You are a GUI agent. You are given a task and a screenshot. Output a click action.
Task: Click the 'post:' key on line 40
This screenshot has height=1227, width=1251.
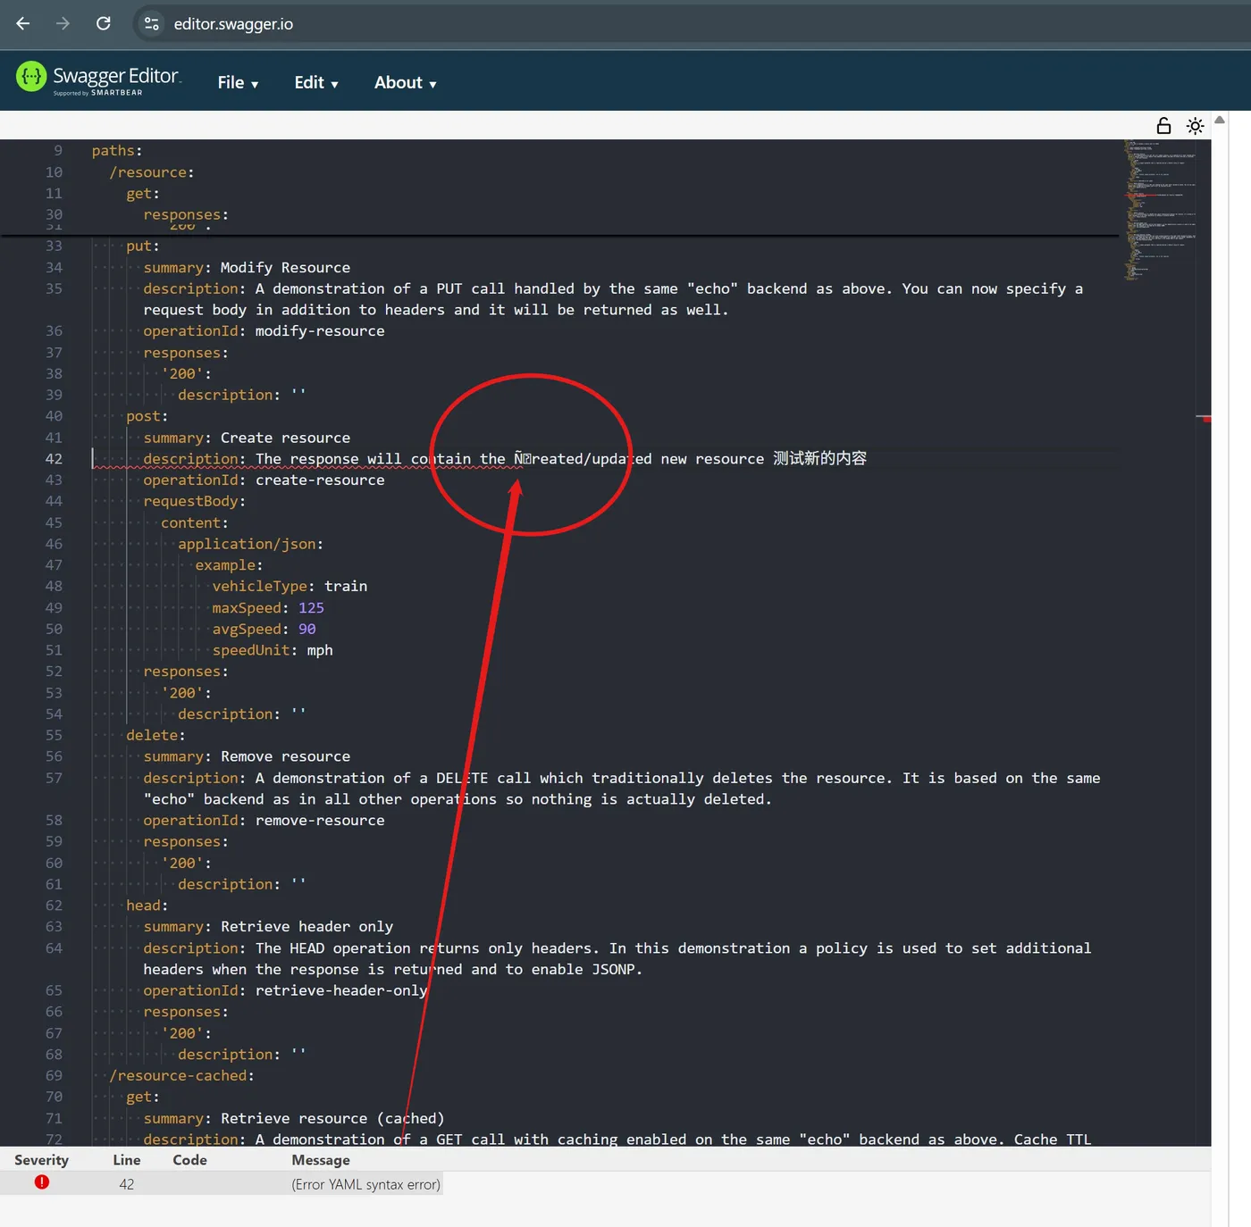pyautogui.click(x=147, y=416)
